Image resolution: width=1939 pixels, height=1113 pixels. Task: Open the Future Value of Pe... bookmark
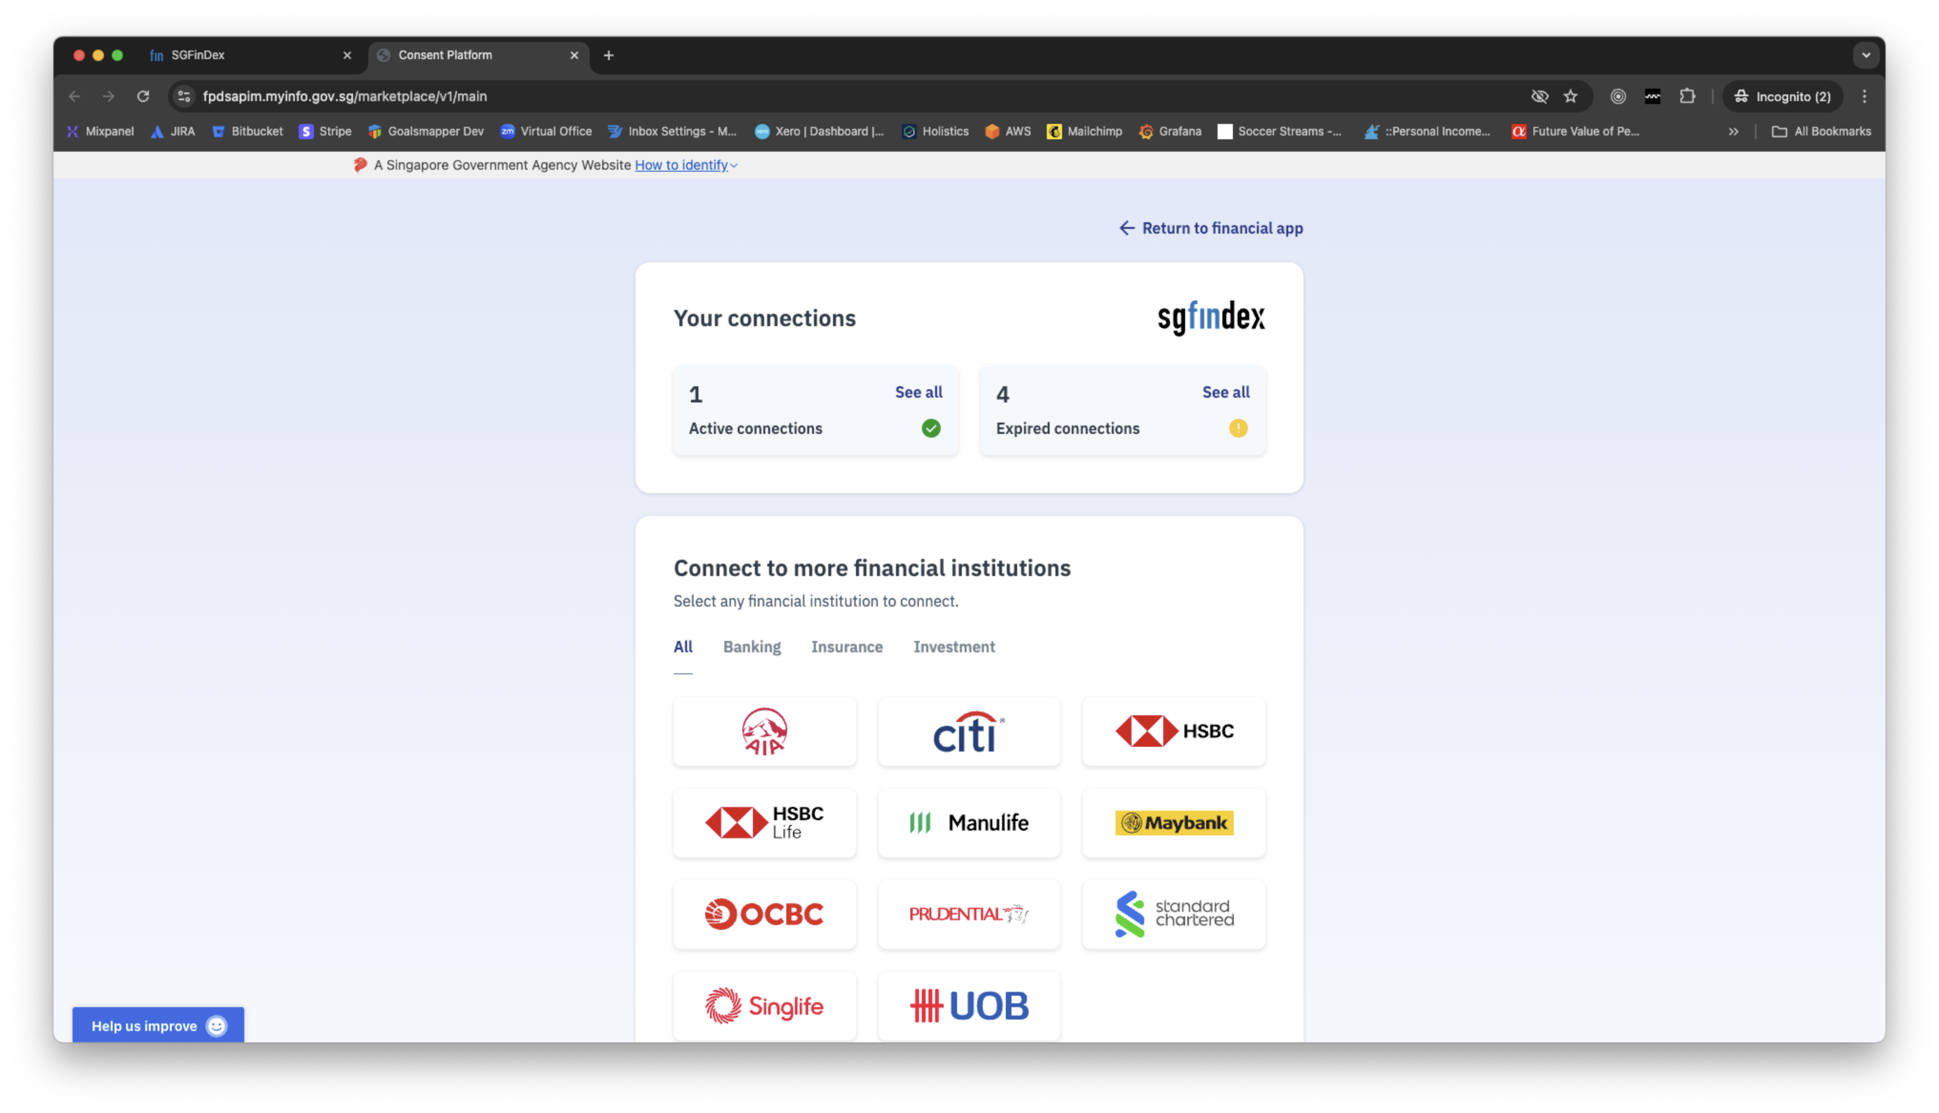click(x=1575, y=132)
